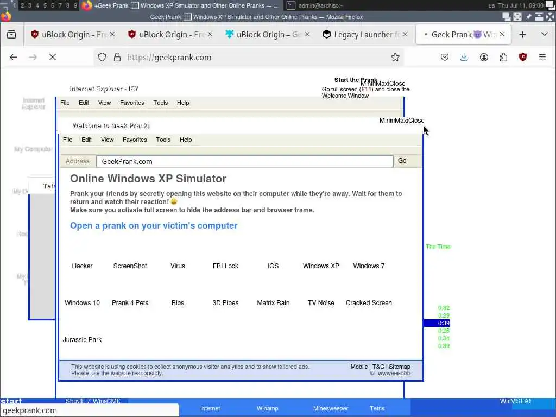The width and height of the screenshot is (556, 417).
Task: Click the uBlock Origin toolbar icon
Action: click(523, 57)
